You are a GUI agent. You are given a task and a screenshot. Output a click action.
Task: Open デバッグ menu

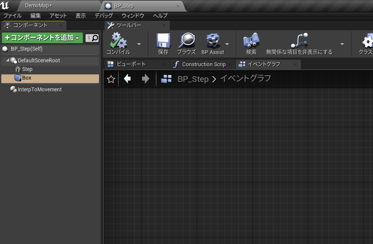tap(104, 16)
